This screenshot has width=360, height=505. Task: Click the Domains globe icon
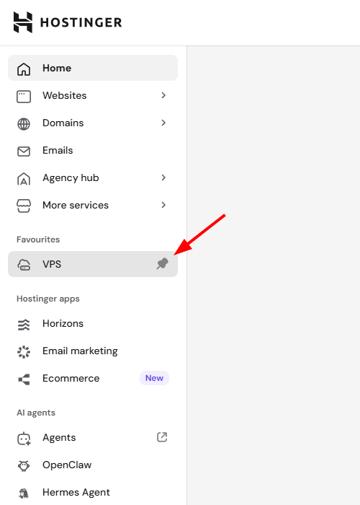pos(24,124)
